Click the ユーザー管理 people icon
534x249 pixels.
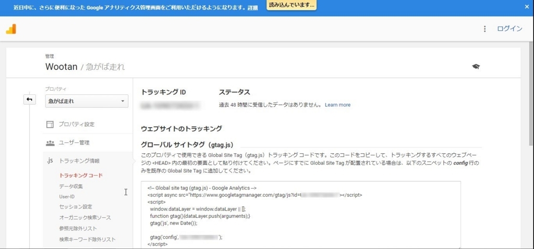click(50, 143)
